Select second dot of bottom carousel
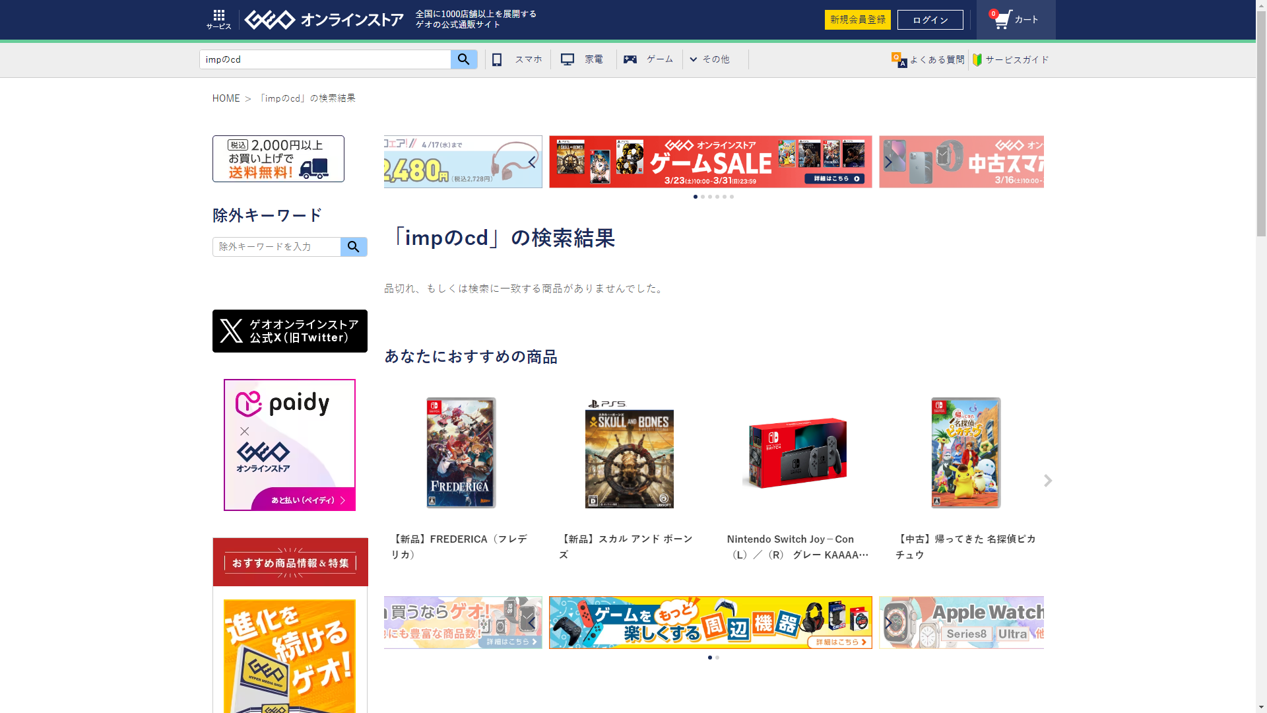This screenshot has width=1267, height=713. (x=717, y=658)
